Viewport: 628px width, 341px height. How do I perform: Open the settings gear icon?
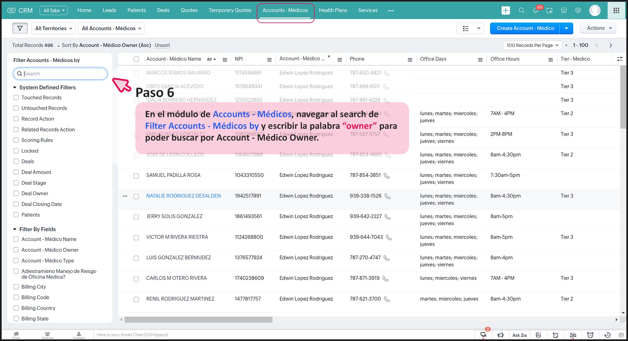click(x=578, y=10)
